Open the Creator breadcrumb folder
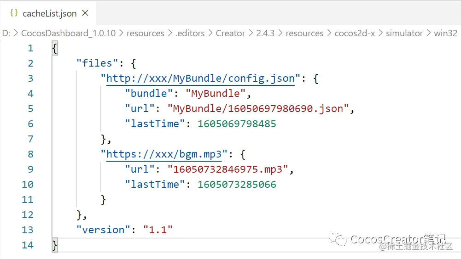Image resolution: width=461 pixels, height=259 pixels. 230,33
